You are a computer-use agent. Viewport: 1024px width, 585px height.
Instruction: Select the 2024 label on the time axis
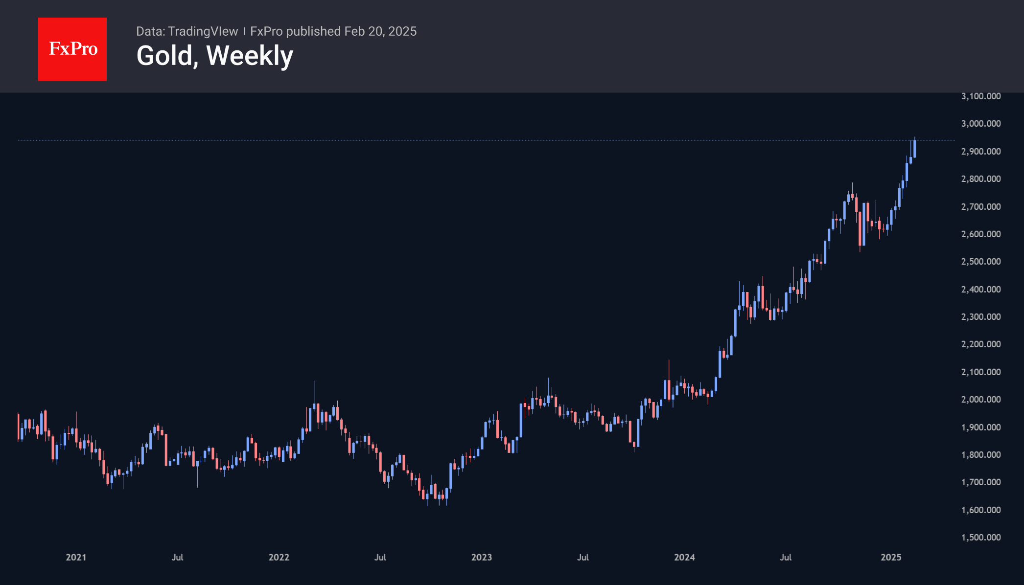pyautogui.click(x=684, y=557)
